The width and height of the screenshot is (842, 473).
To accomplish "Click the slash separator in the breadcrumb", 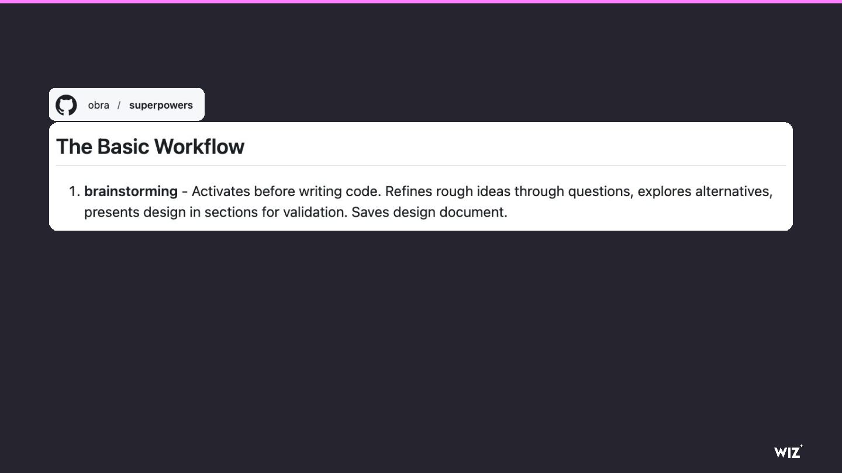I will point(119,105).
